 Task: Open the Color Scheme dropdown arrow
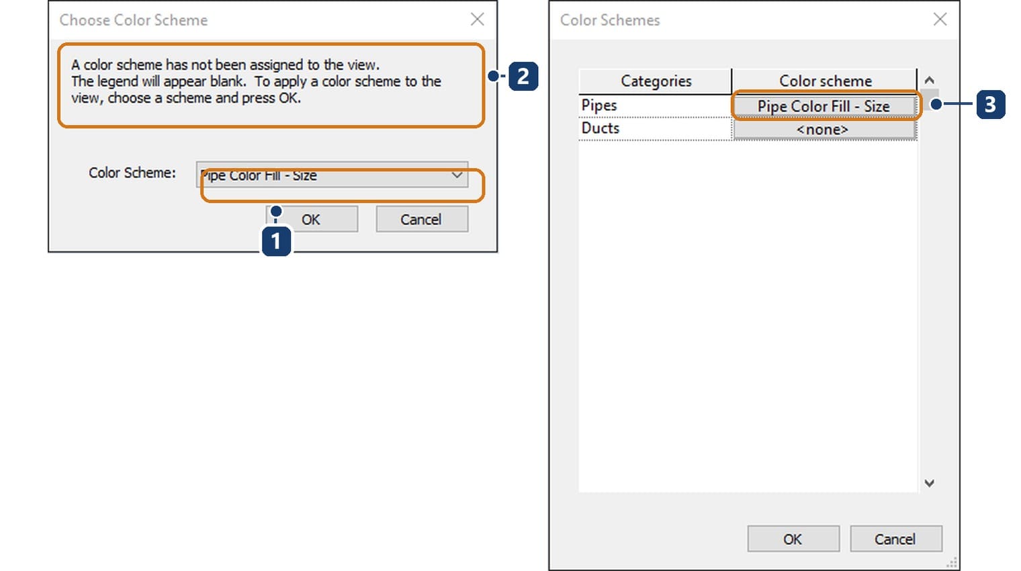click(457, 175)
